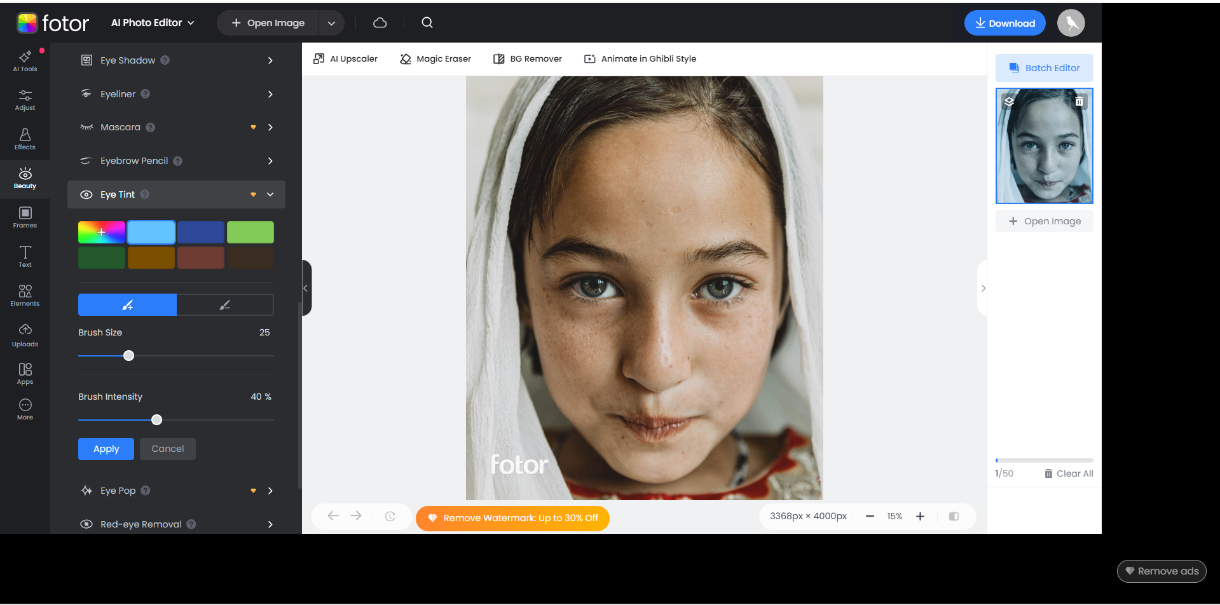Viewport: 1220px width, 605px height.
Task: Open the Batch Editor
Action: tap(1045, 68)
